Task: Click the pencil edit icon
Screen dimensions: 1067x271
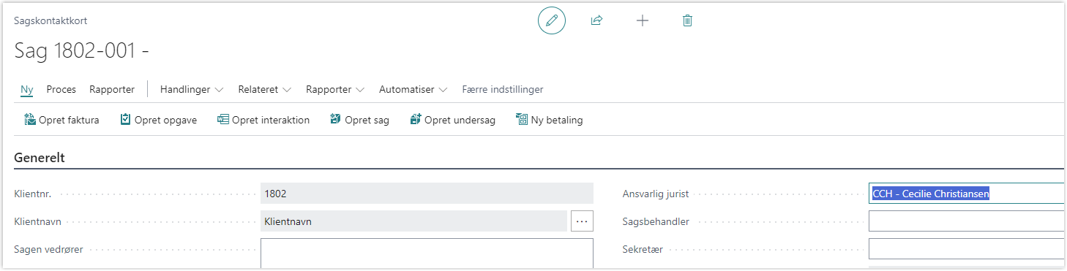Action: [552, 20]
